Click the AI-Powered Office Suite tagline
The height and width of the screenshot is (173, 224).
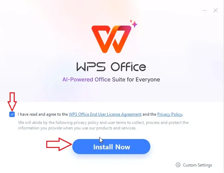point(111,80)
